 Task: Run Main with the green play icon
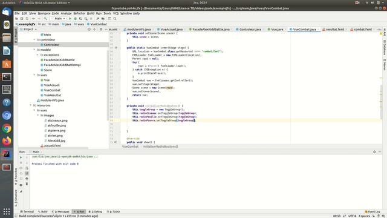pyautogui.click(x=70, y=19)
